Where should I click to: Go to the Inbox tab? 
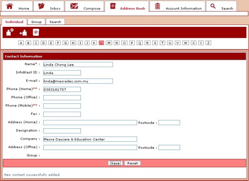49,7
